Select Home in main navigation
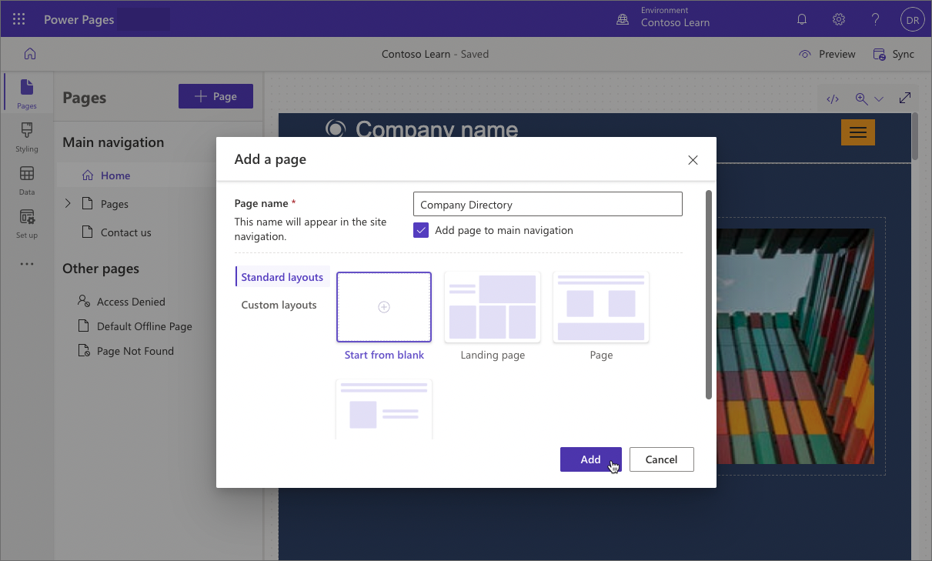The width and height of the screenshot is (932, 561). [115, 175]
